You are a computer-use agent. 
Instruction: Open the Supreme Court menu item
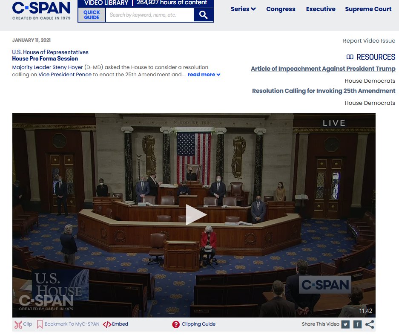click(x=368, y=9)
